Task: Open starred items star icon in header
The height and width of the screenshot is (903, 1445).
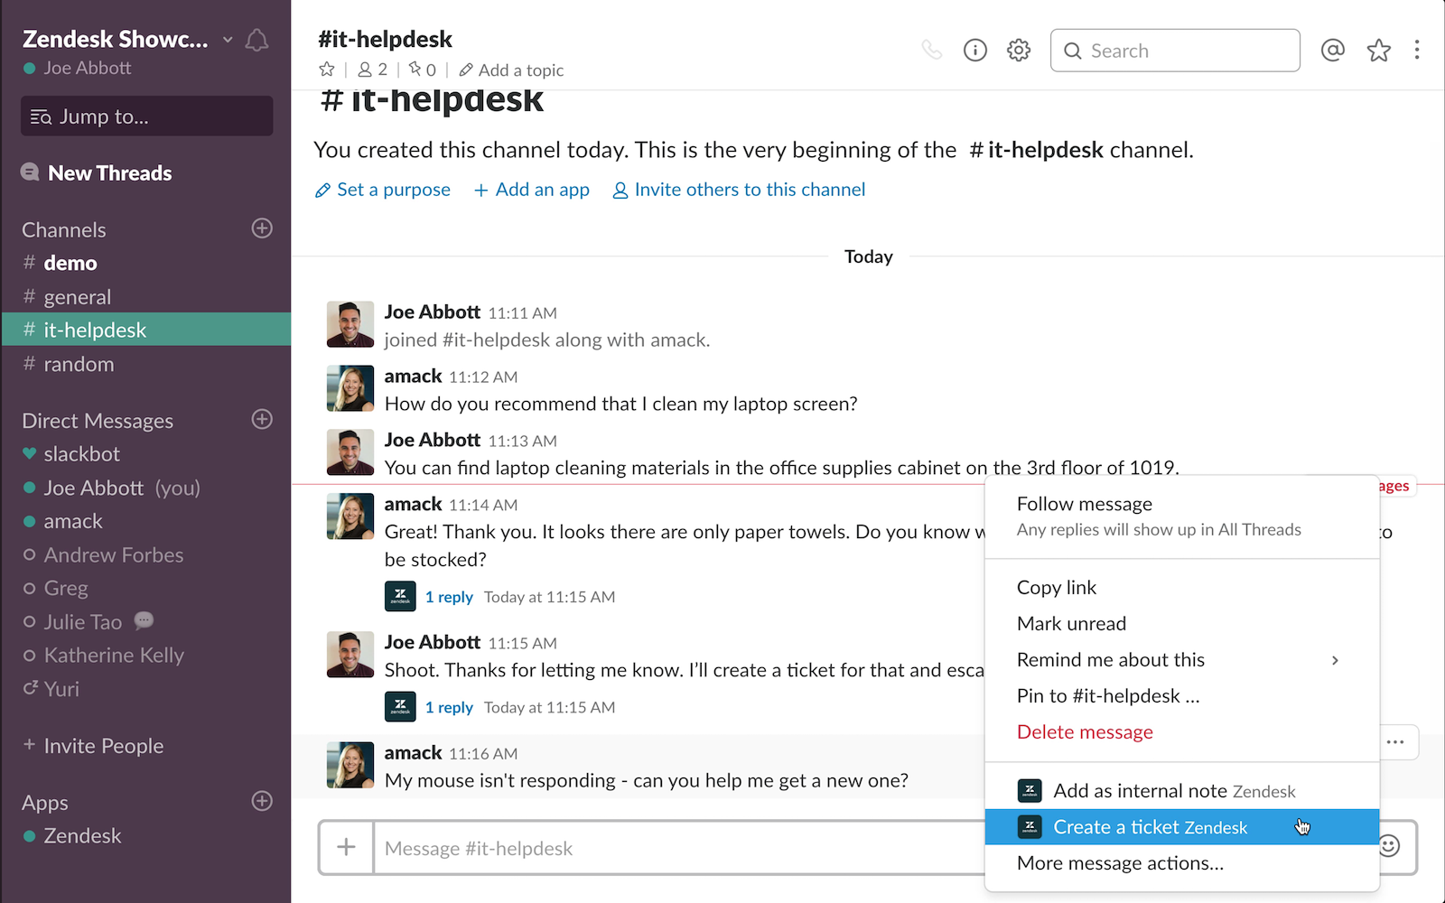Action: 1378,51
